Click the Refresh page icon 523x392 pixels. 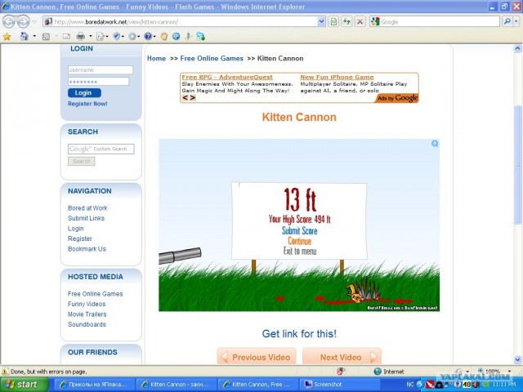(x=346, y=22)
